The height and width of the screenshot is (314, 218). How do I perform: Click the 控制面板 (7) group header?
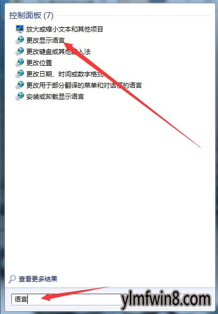tap(31, 16)
